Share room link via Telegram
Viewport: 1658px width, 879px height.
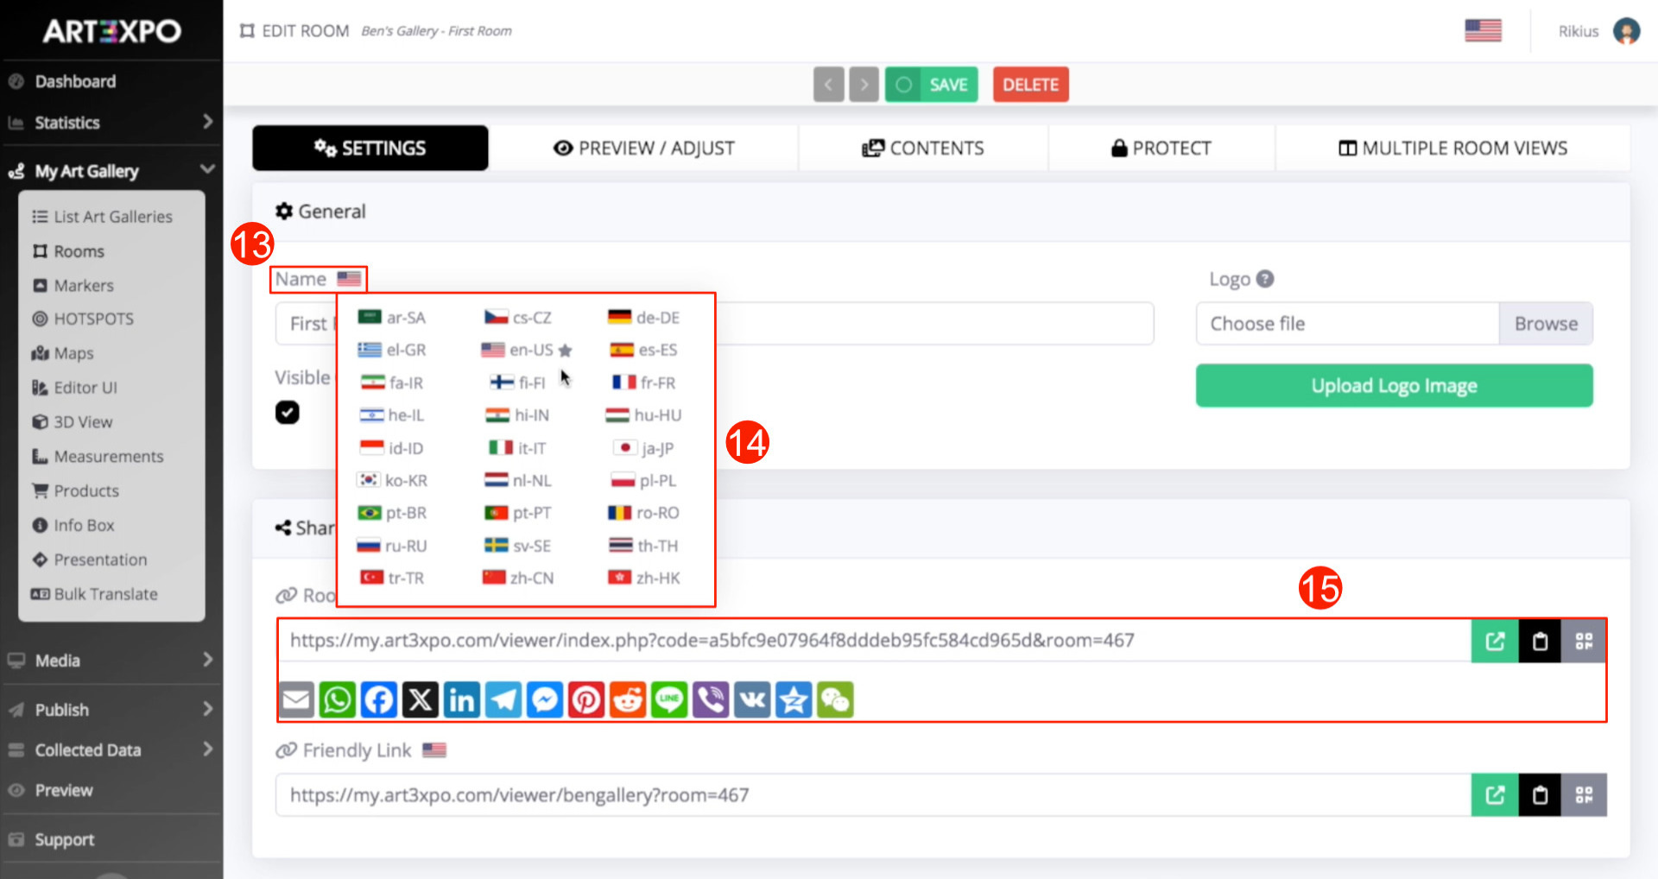tap(503, 699)
